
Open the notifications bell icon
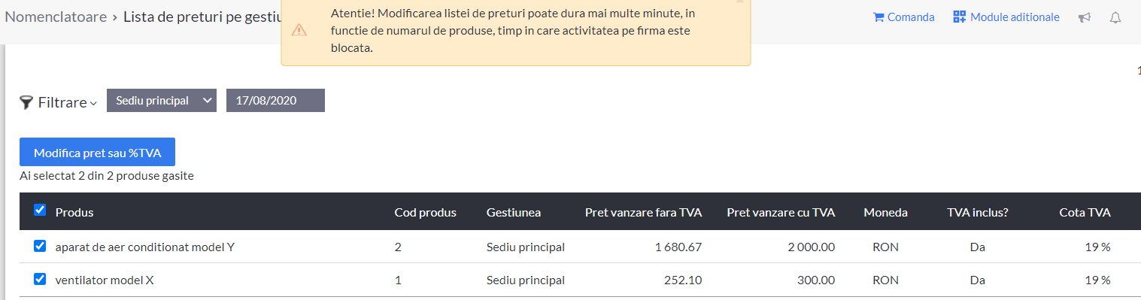click(1115, 17)
